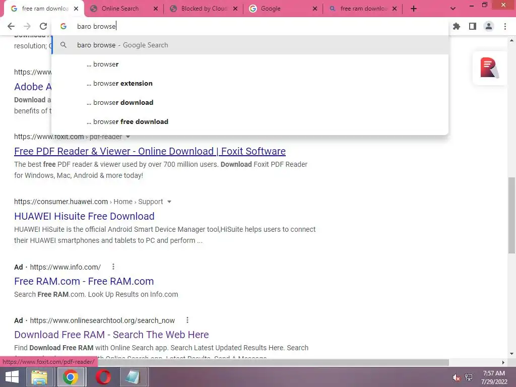Expand the consumer.huawei.com result dropdown arrow
The width and height of the screenshot is (516, 387).
(169, 202)
